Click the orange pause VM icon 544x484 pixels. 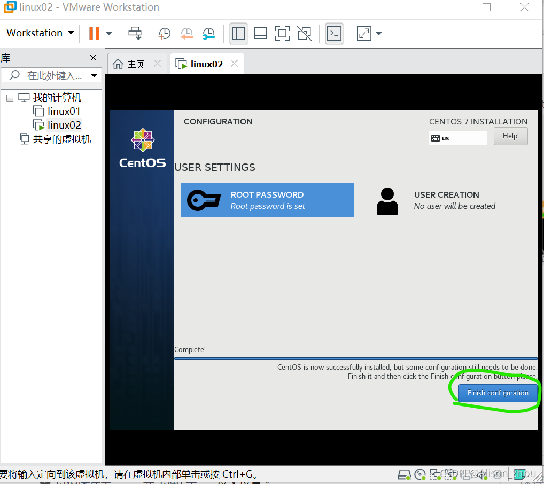[94, 33]
